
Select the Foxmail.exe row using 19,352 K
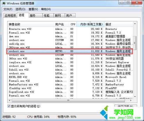[x=70, y=33]
